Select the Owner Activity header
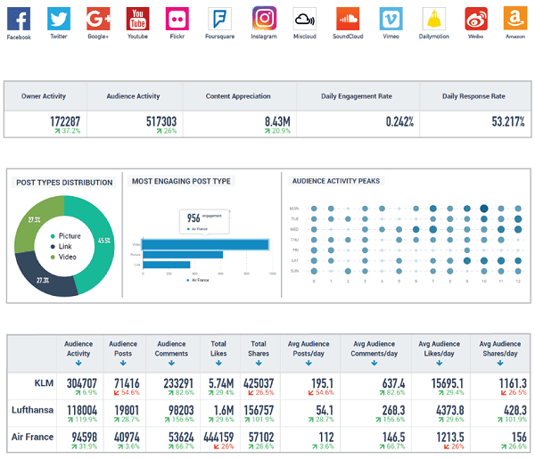Screen dimensions: 535x459 click(44, 96)
